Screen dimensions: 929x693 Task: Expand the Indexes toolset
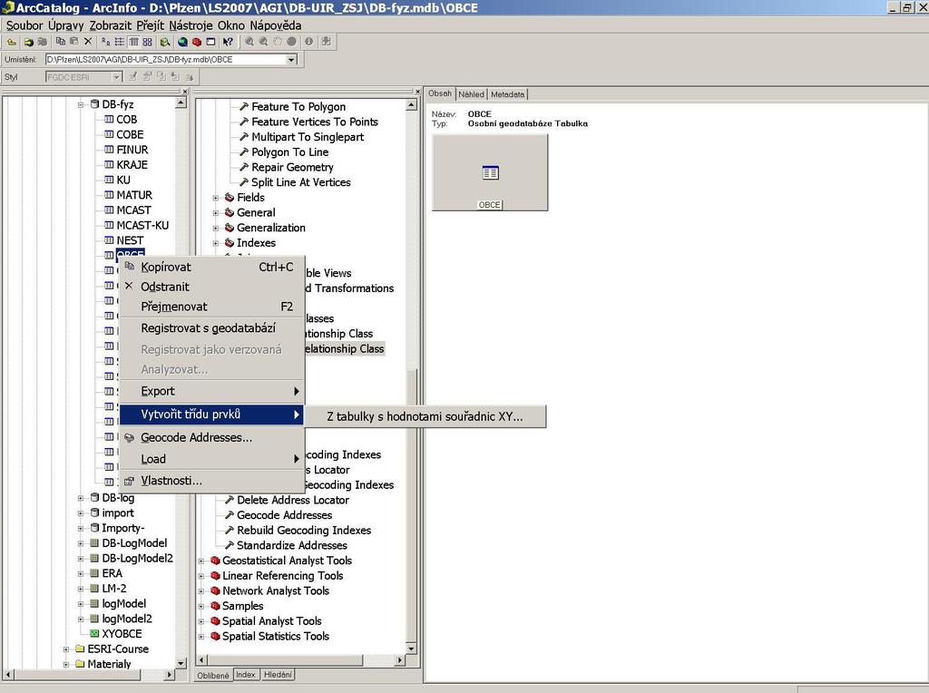tap(216, 243)
